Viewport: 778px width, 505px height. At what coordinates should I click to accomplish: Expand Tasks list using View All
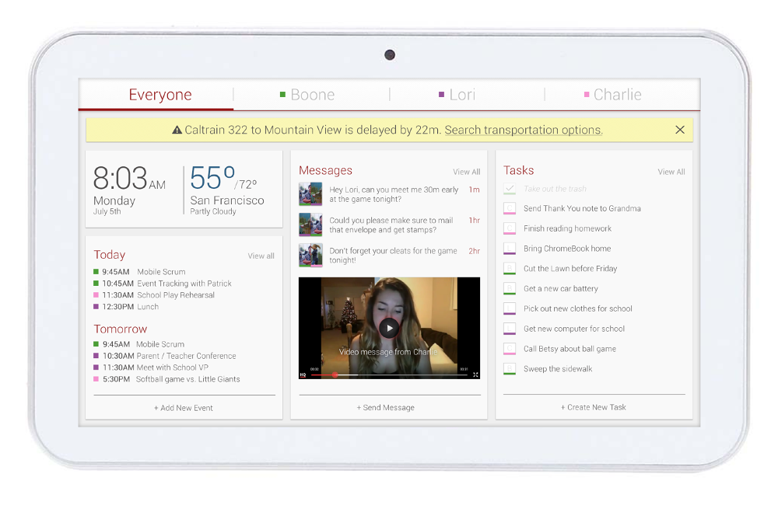671,172
